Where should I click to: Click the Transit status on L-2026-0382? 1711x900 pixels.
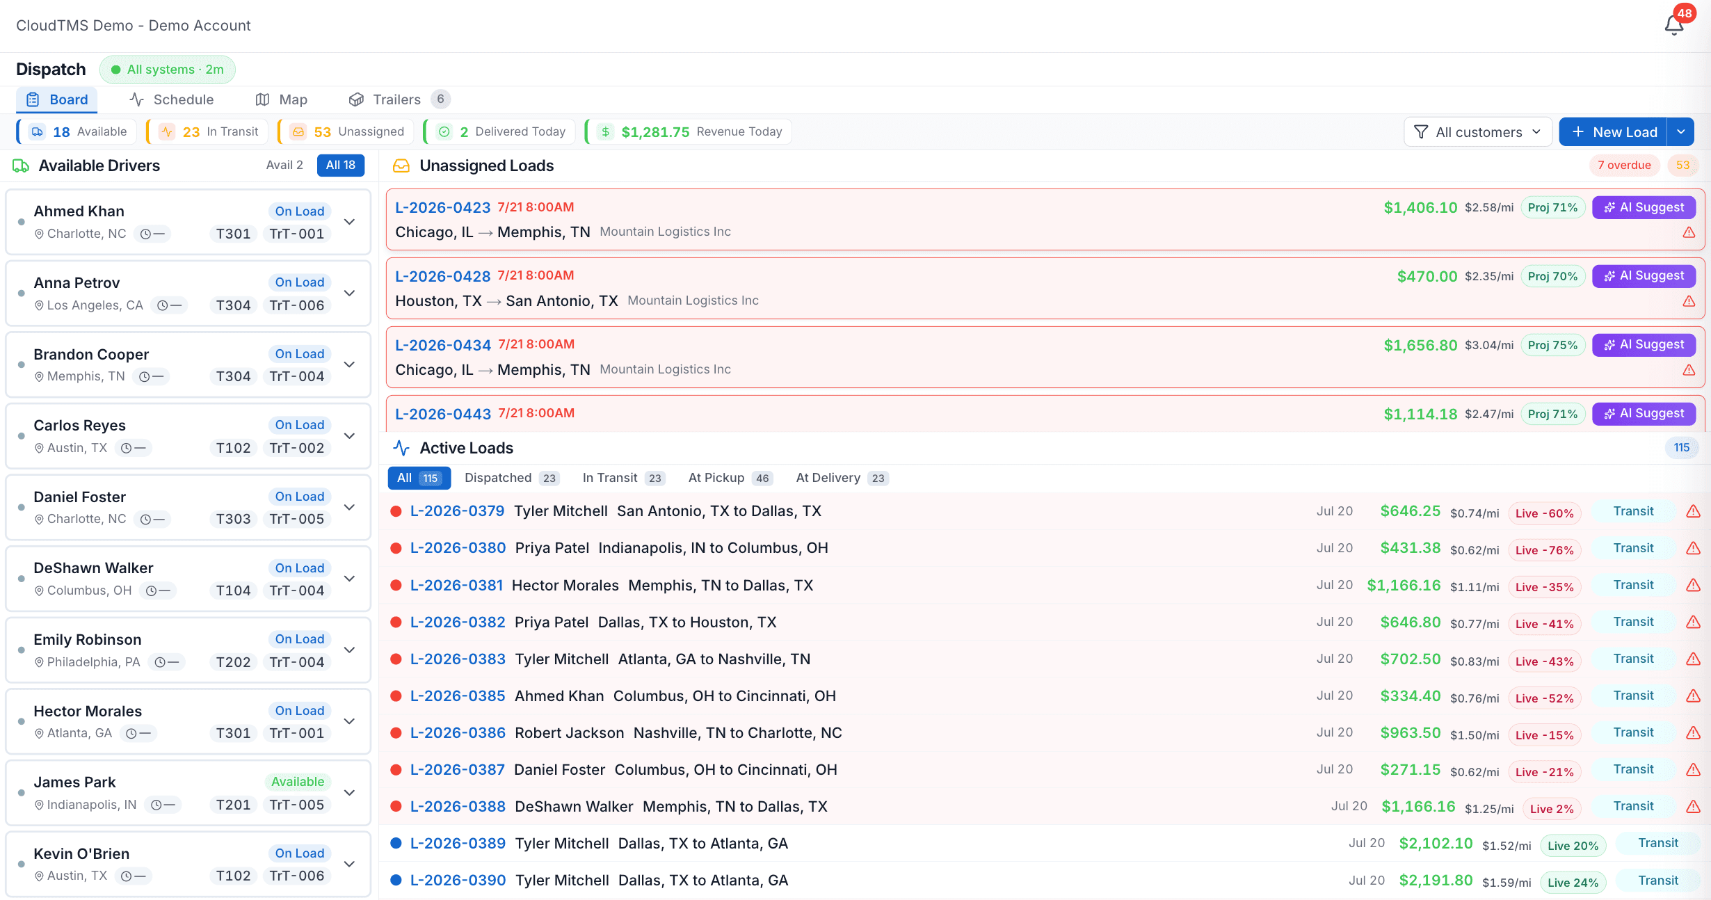coord(1633,622)
